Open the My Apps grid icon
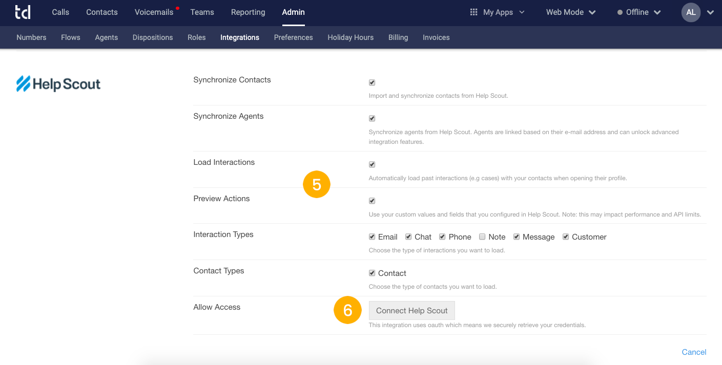Viewport: 722px width, 365px height. click(x=473, y=12)
